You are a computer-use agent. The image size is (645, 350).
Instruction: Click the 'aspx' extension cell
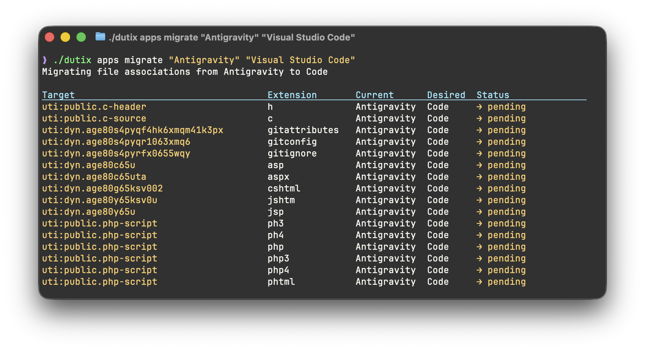coord(278,177)
